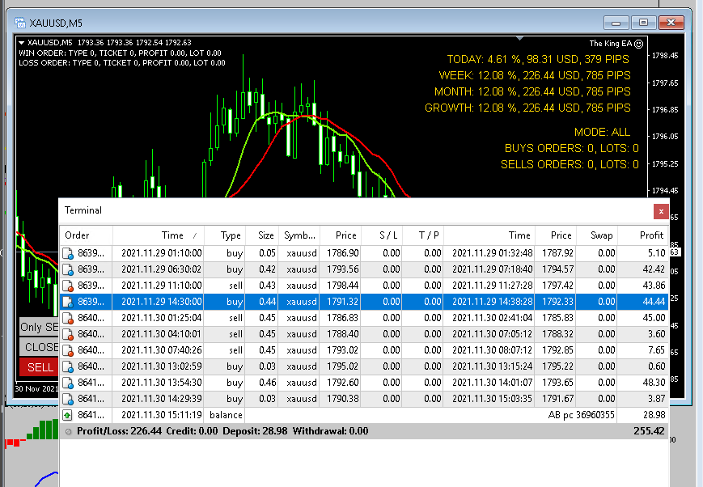
Task: Sort by the Profit column header
Action: point(643,235)
